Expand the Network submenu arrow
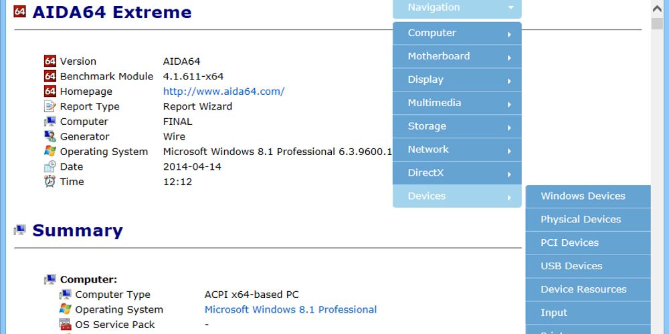Viewport: 669px width, 334px height. tap(509, 151)
